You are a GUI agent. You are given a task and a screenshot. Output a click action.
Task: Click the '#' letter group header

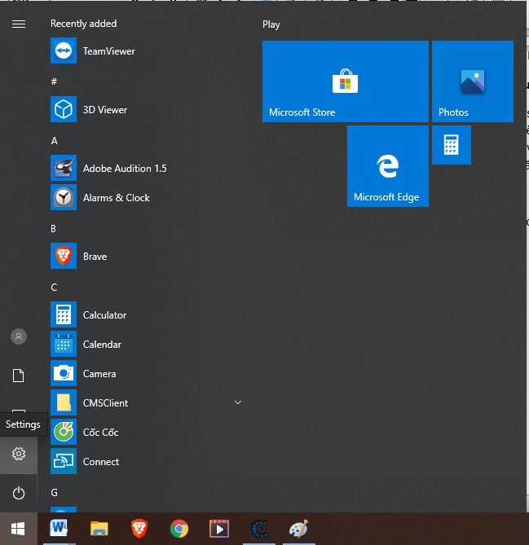(54, 81)
